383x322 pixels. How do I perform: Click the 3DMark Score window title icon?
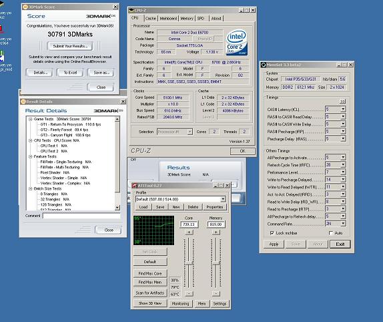click(x=25, y=7)
